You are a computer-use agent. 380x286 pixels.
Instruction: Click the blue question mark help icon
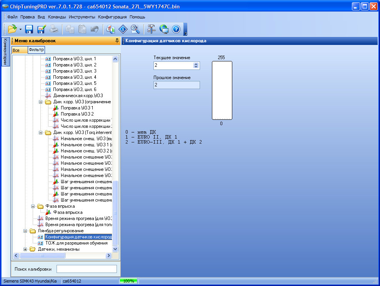[176, 29]
